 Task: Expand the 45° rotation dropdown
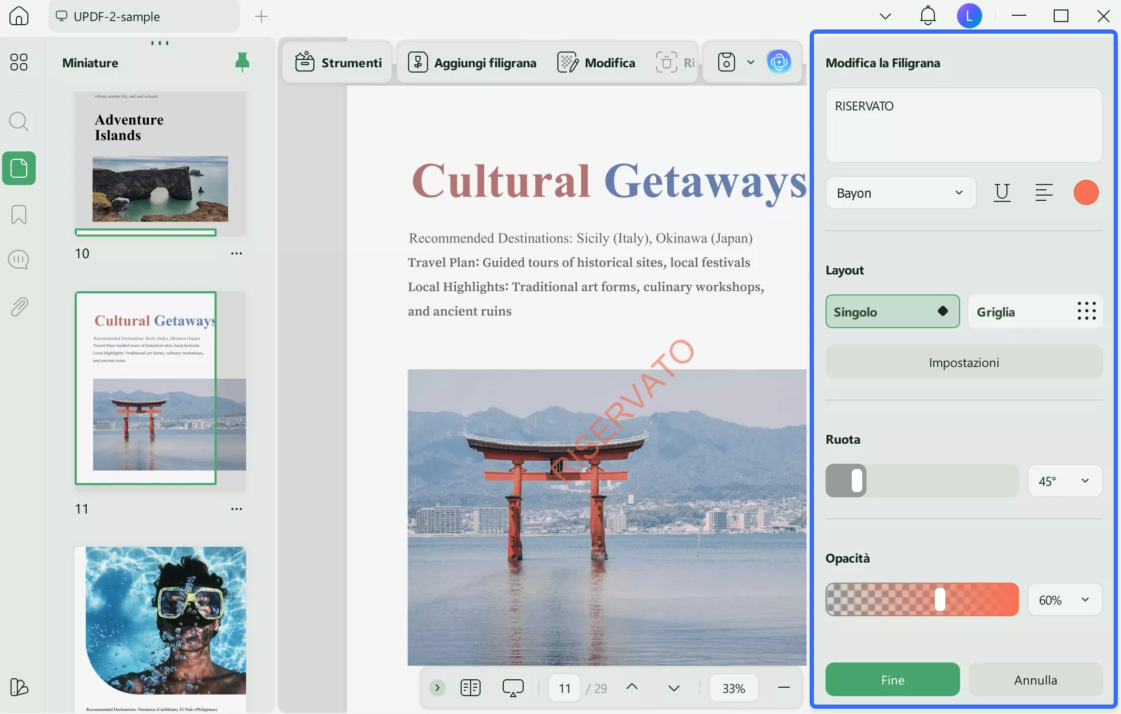[x=1065, y=481]
